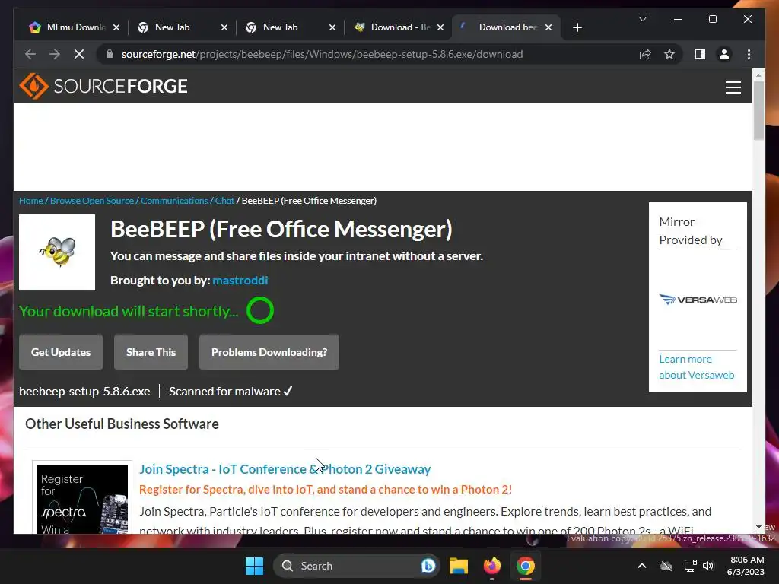Viewport: 779px width, 584px height.
Task: Click the OneDrive cloud tray icon
Action: [x=666, y=566]
